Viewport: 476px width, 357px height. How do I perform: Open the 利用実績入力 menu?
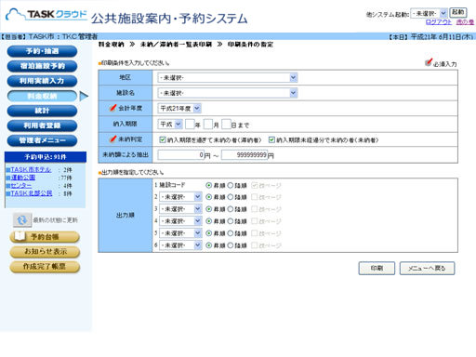pyautogui.click(x=42, y=81)
